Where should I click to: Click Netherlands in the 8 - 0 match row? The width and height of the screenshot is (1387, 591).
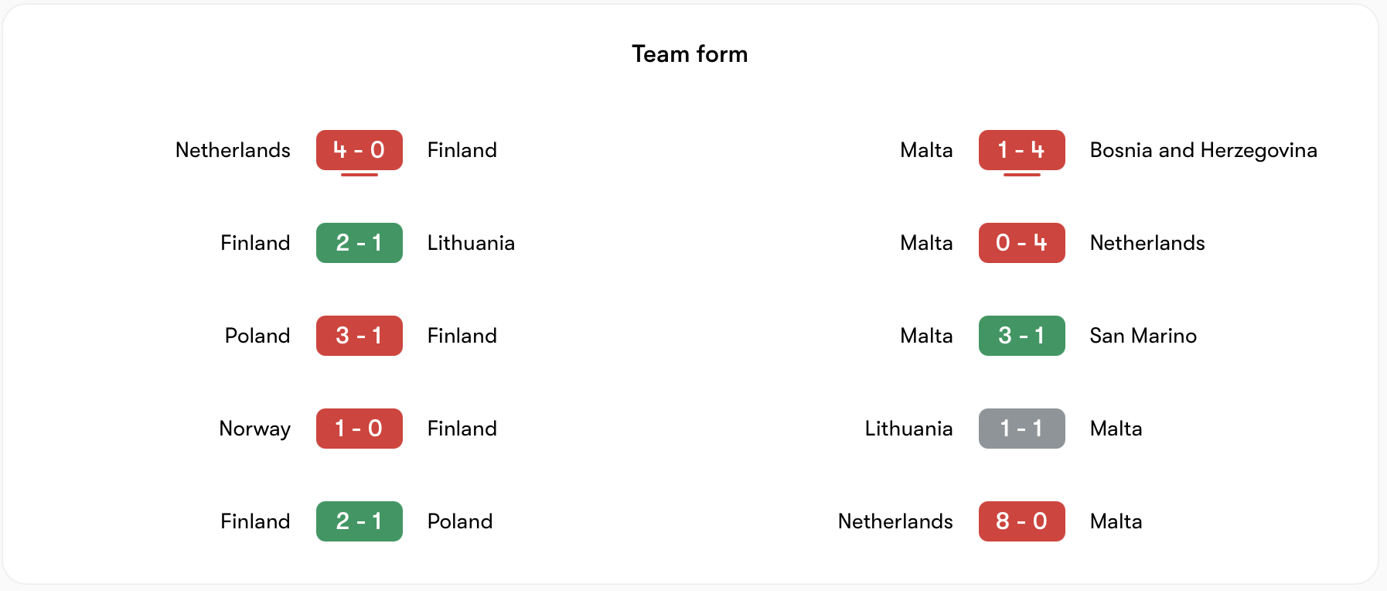point(895,521)
